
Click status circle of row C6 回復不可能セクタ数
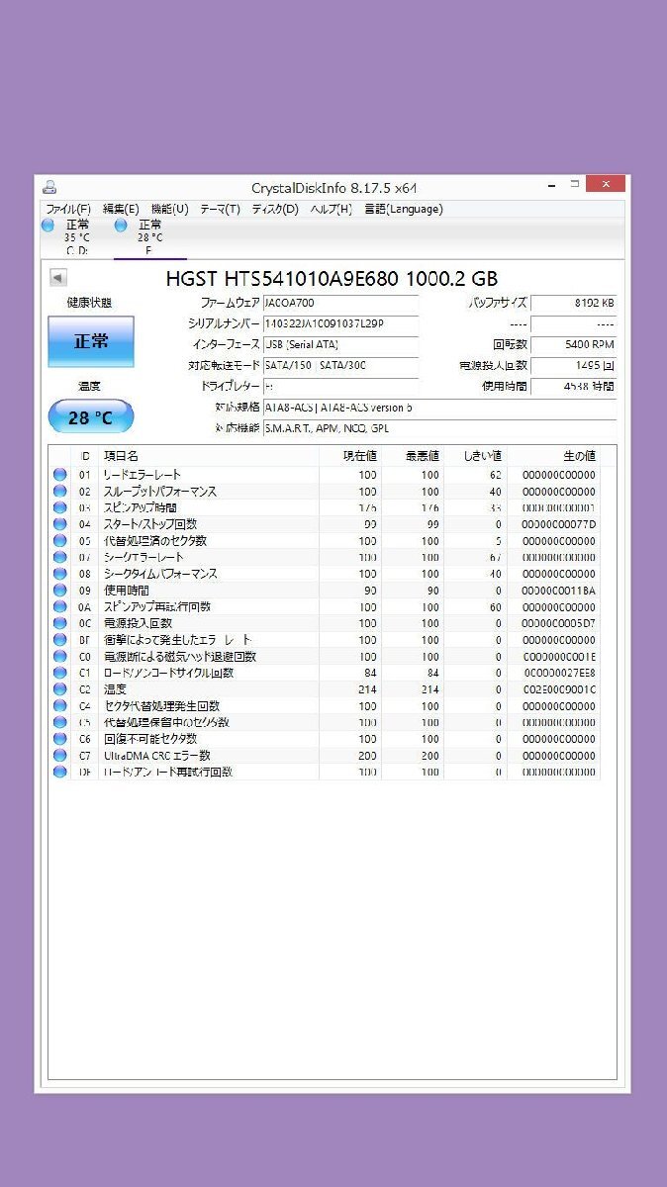60,739
